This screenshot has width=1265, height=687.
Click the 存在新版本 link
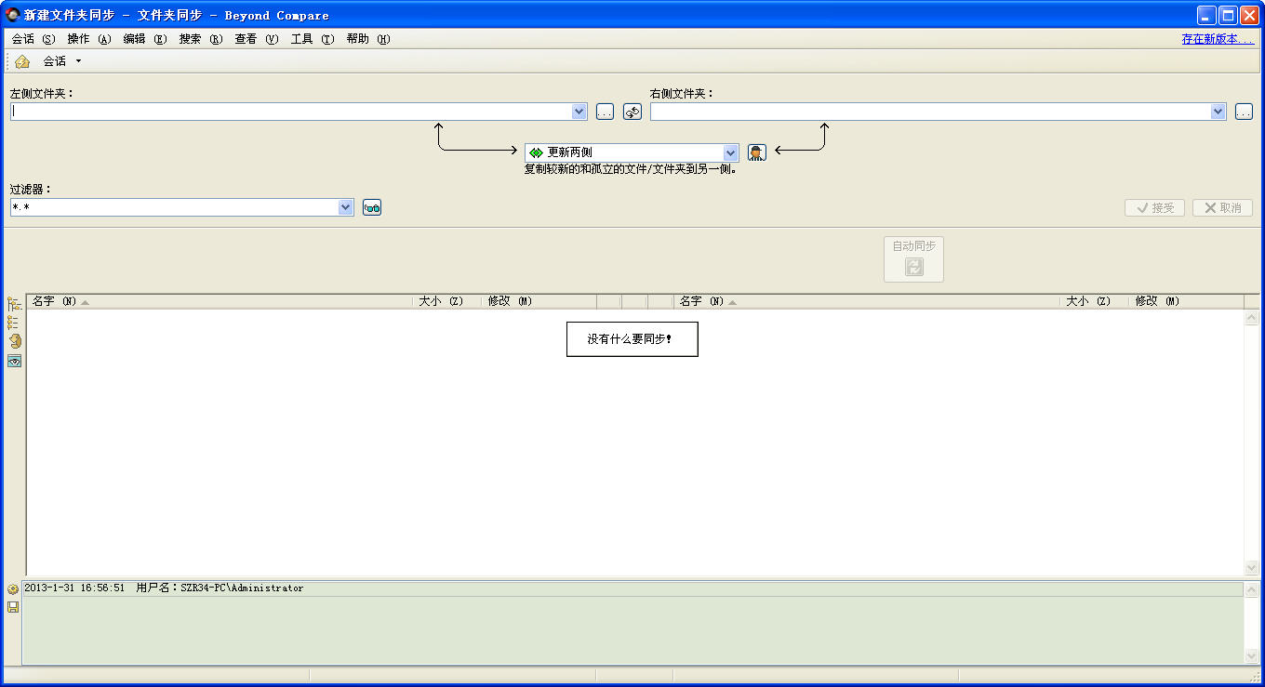click(1217, 39)
